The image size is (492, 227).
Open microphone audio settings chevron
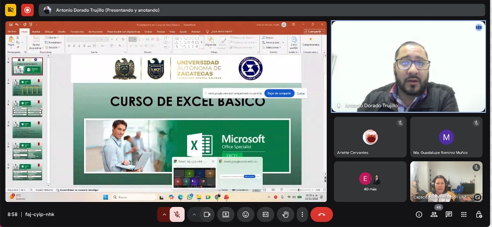coord(164,214)
